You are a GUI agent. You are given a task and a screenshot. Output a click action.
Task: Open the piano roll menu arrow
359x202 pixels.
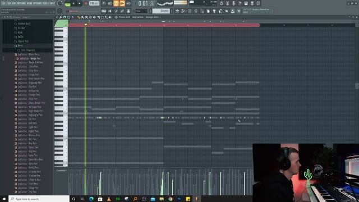click(57, 17)
